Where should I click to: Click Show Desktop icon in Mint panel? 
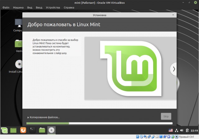coord(13,130)
